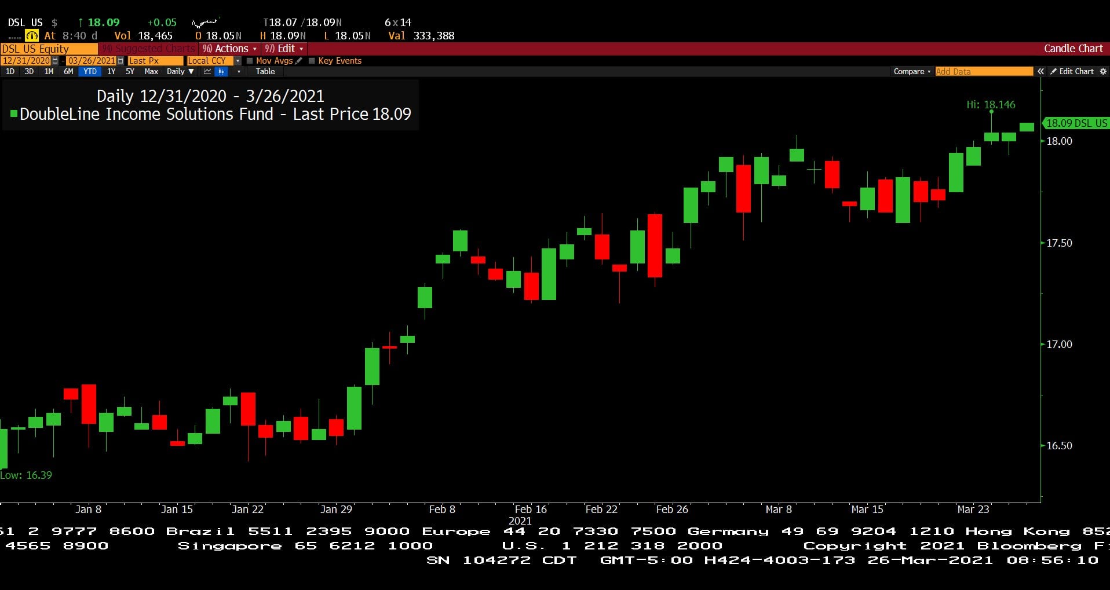
Task: Select the 1D range tab
Action: 10,72
